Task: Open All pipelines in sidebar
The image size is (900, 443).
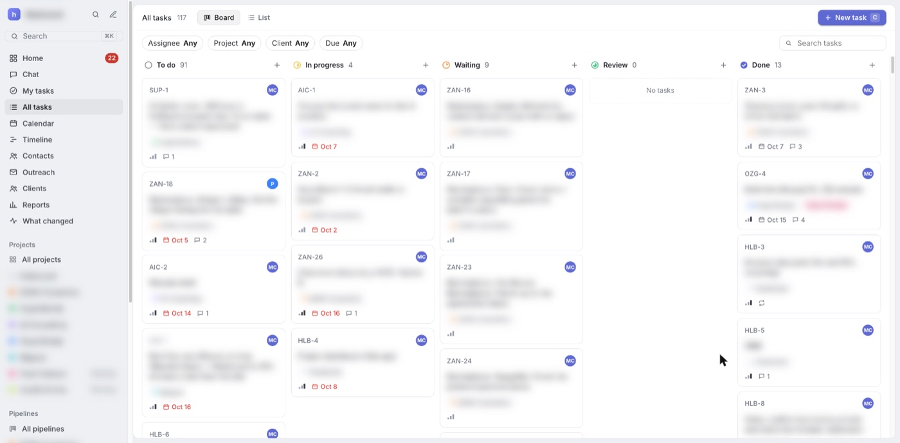Action: [x=64, y=429]
